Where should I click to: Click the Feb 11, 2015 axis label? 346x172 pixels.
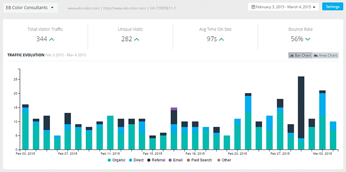point(110,153)
